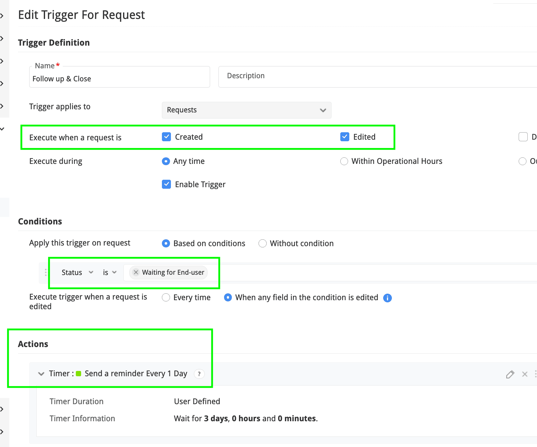Uncheck the Edited checkbox

345,137
